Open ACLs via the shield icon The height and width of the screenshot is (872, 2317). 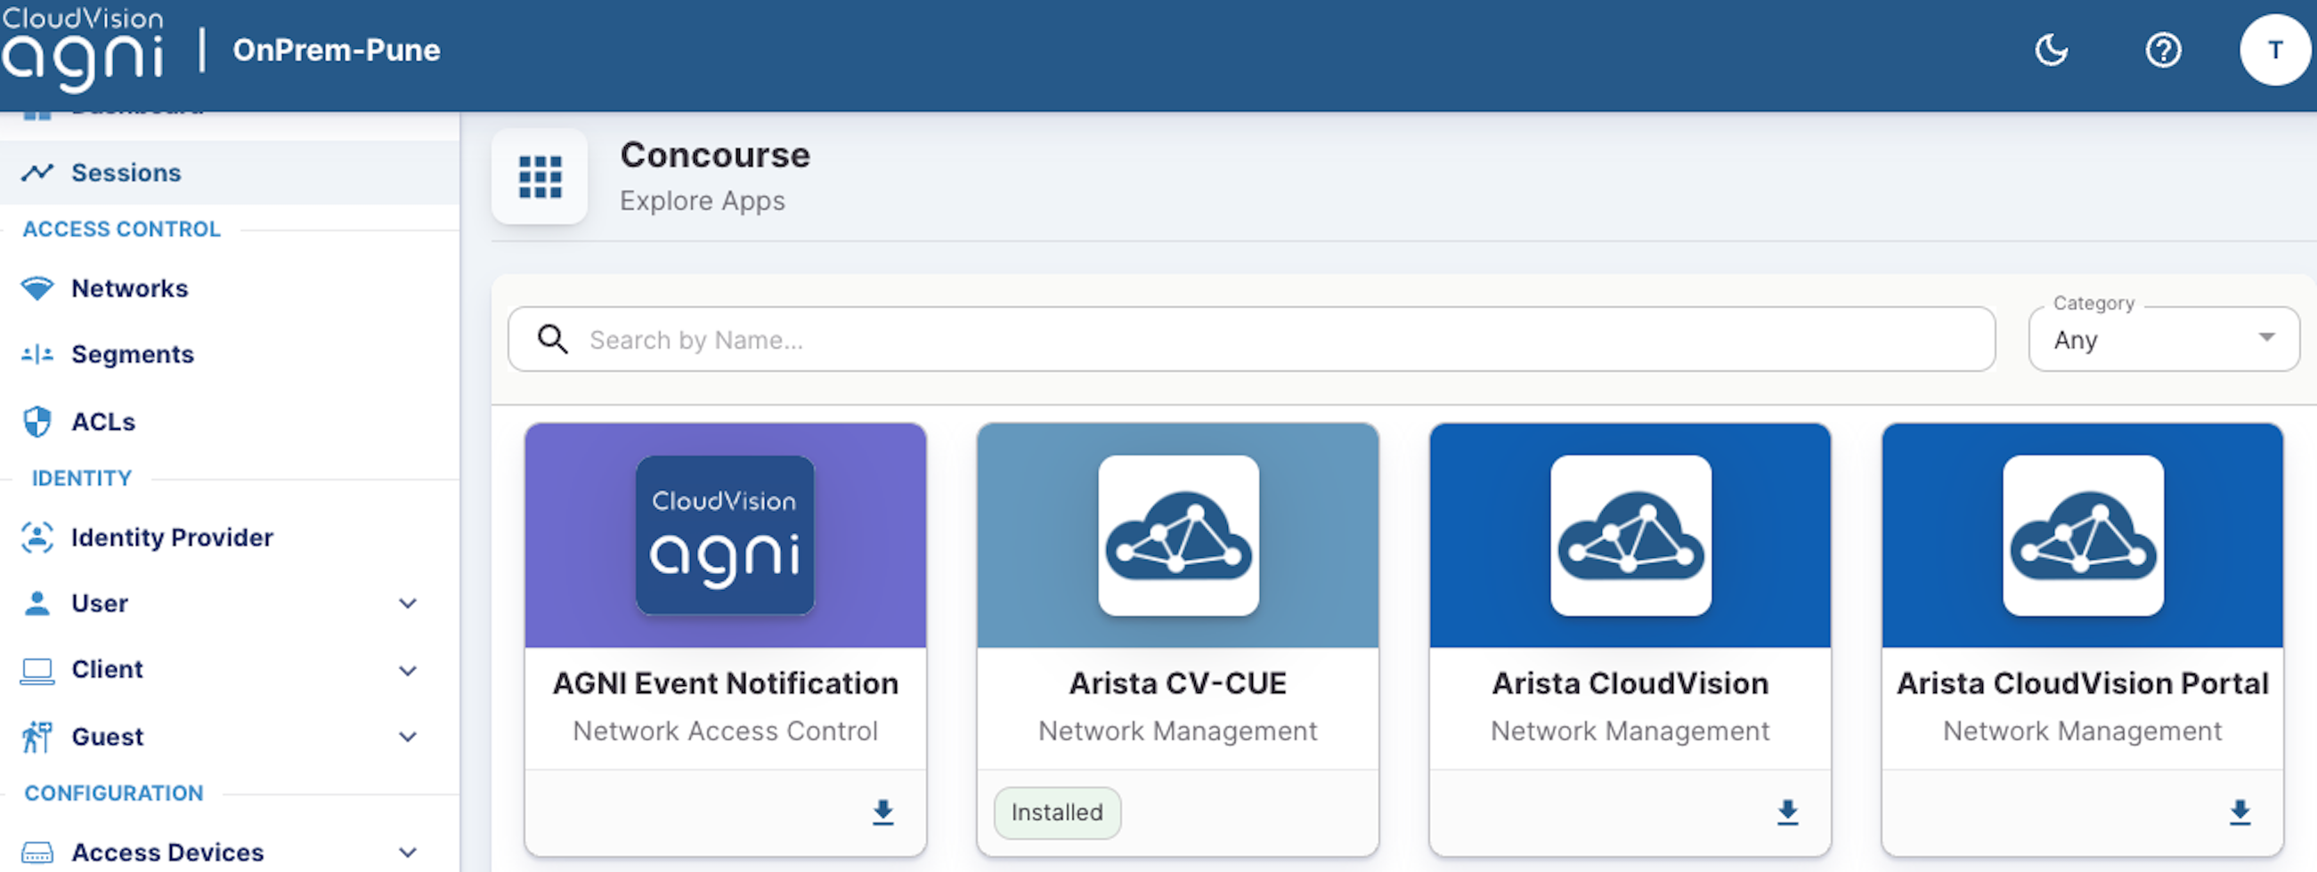click(x=35, y=421)
